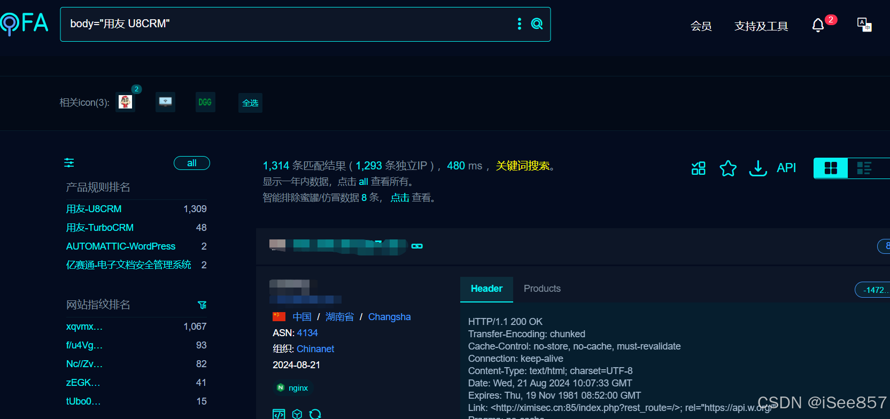Open the notification bell
Image resolution: width=890 pixels, height=419 pixels.
click(818, 25)
